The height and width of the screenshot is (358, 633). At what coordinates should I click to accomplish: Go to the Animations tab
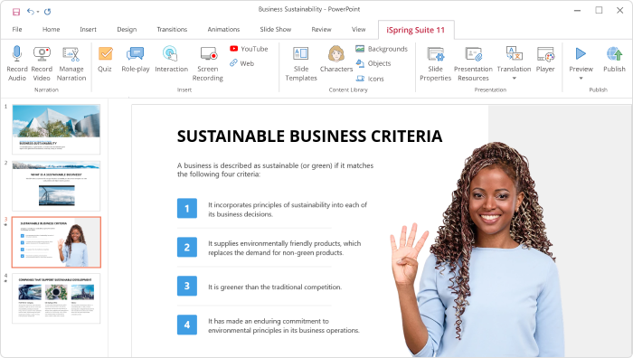click(223, 30)
